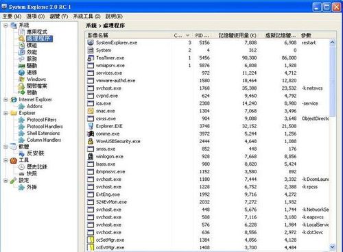The image size is (343, 252).
Task: Select 外掛 in the tree
Action: point(32,187)
